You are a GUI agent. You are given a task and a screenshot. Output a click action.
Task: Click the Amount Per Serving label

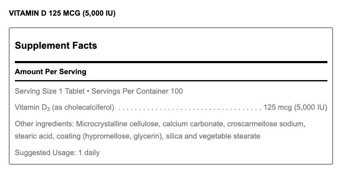click(x=51, y=72)
